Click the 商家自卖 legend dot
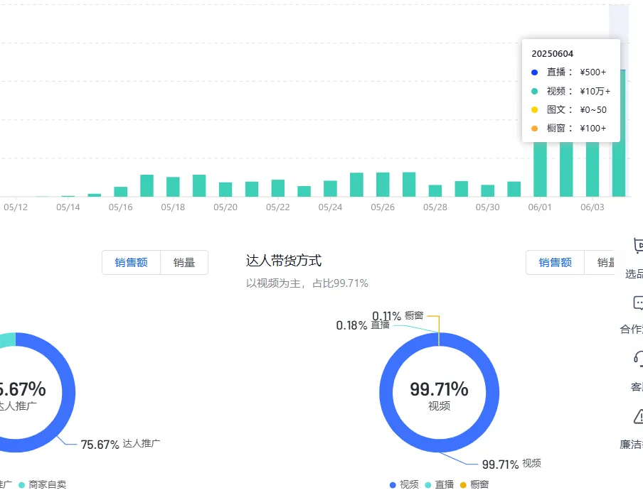The width and height of the screenshot is (643, 500). coord(21,485)
